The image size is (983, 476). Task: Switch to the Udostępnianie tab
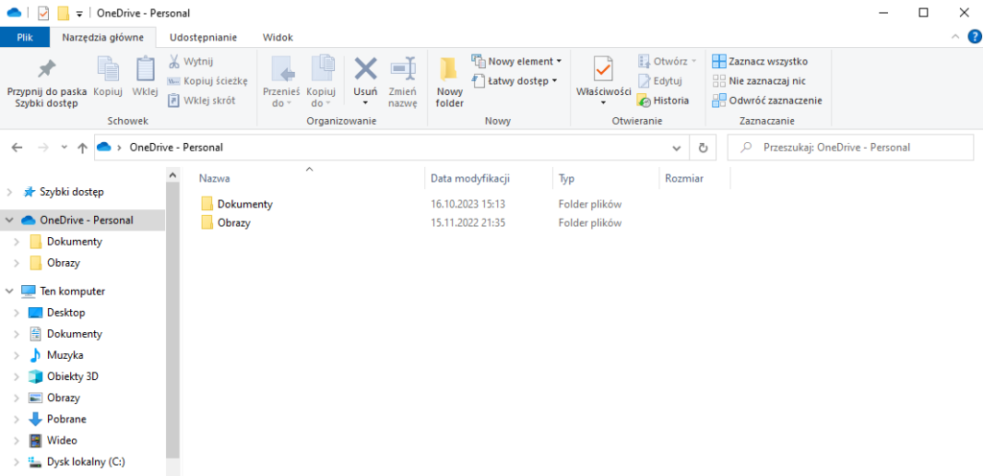[204, 37]
